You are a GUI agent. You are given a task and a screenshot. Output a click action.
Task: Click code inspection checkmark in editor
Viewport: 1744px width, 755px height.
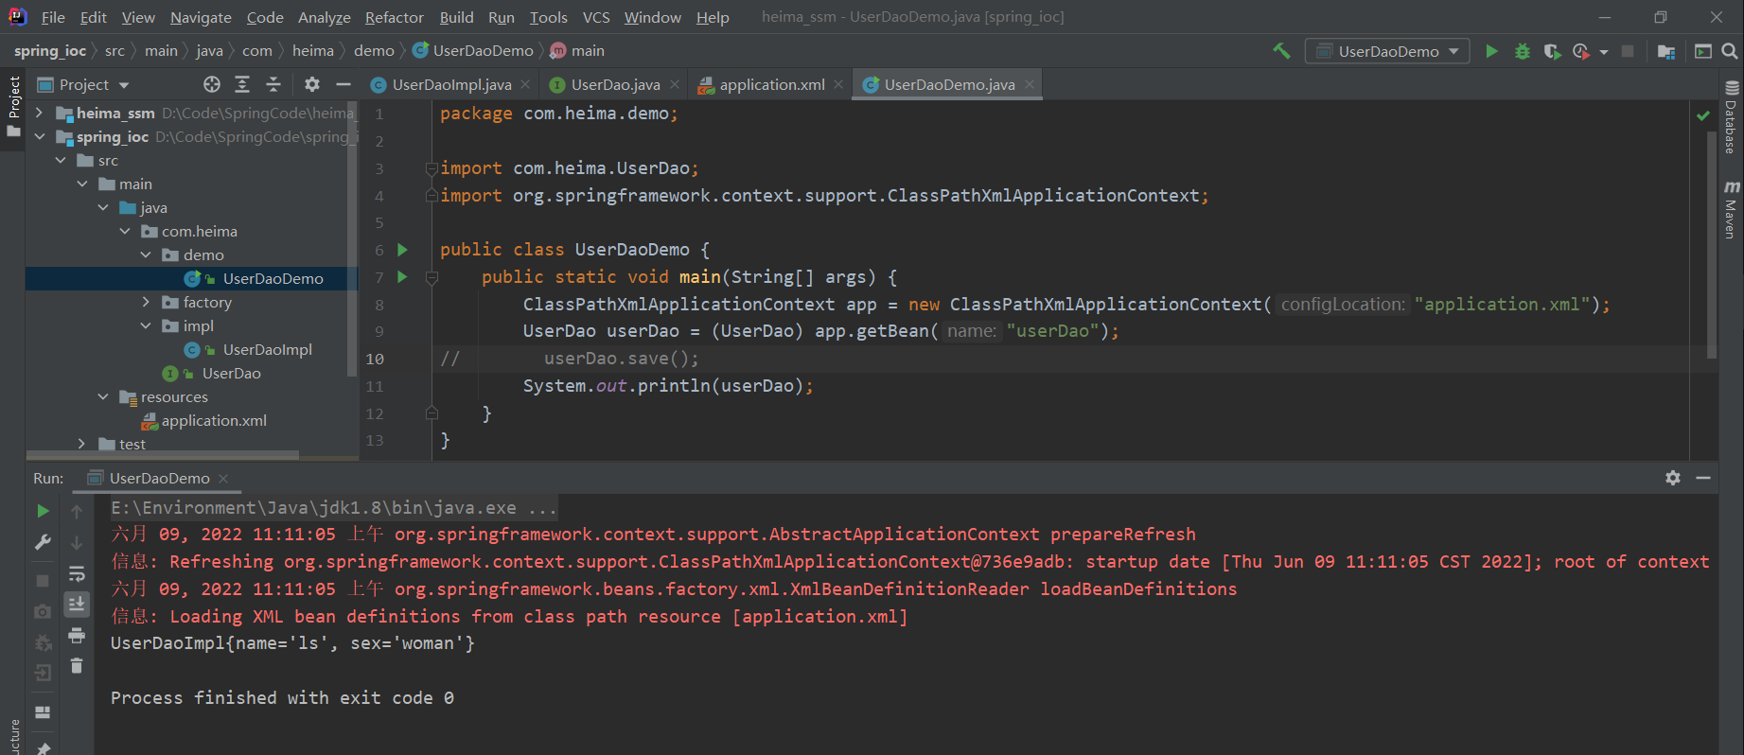coord(1703,115)
